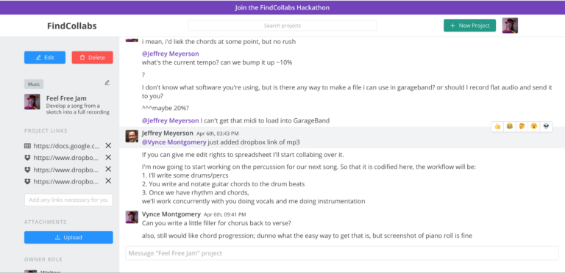Delete the project
This screenshot has height=273, width=565.
tap(92, 57)
